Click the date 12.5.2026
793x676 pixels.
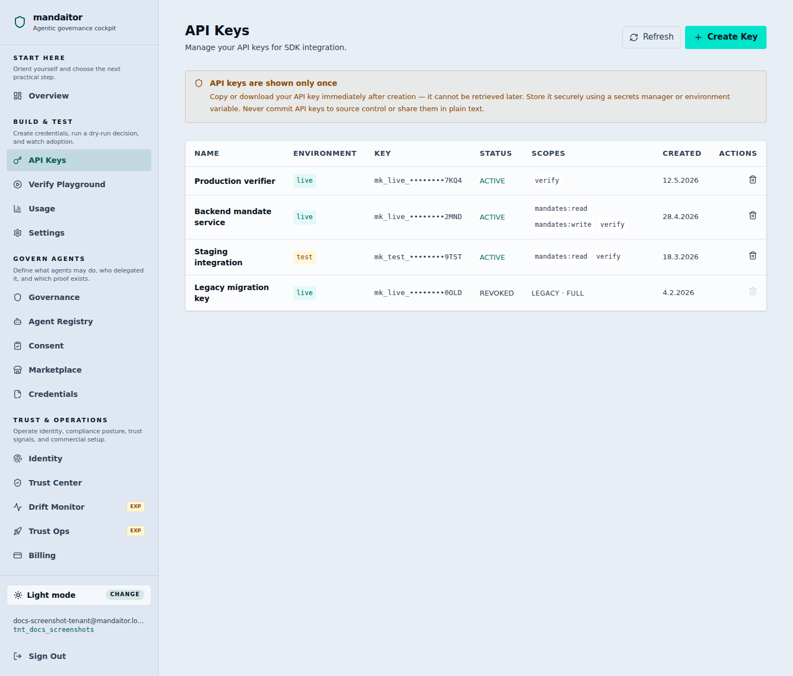(x=680, y=181)
